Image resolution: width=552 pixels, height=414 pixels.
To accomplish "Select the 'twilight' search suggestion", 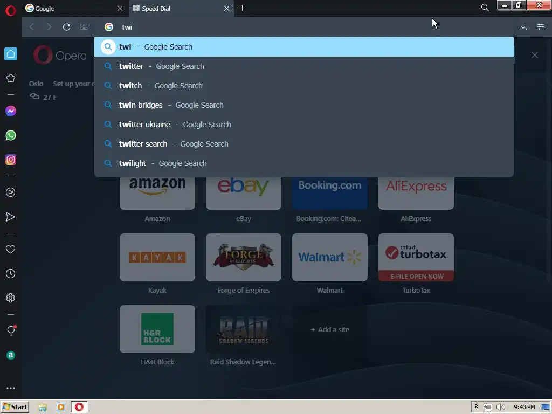I will click(304, 163).
